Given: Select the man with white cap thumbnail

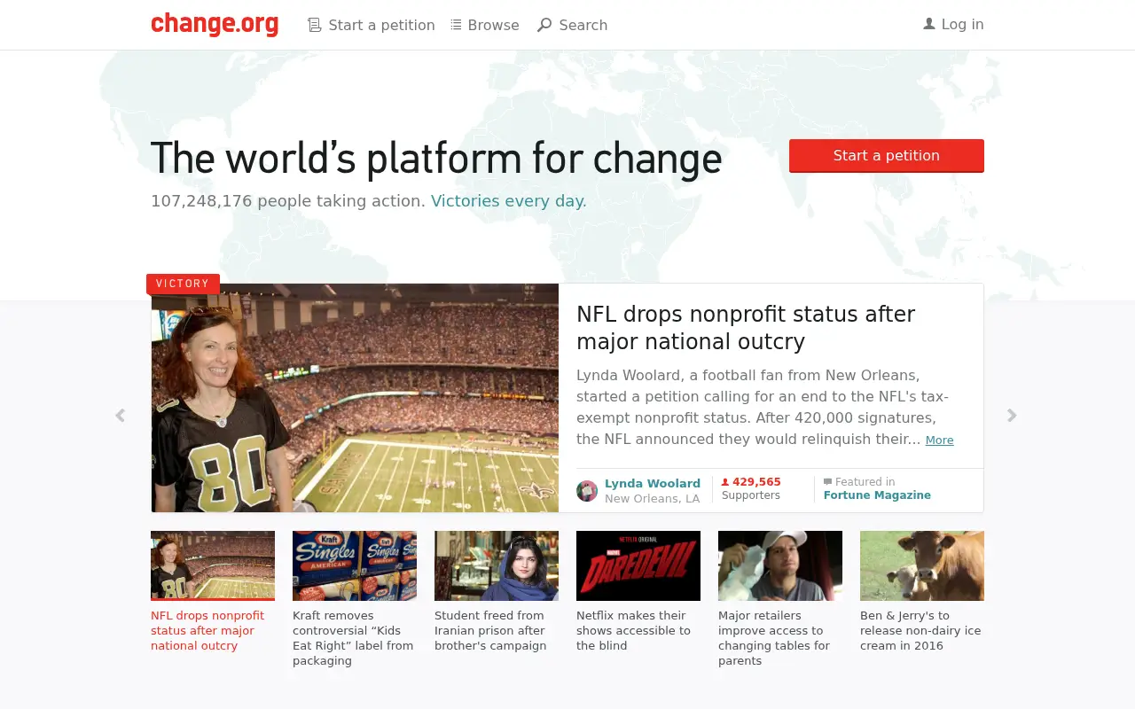Looking at the screenshot, I should click(x=780, y=565).
